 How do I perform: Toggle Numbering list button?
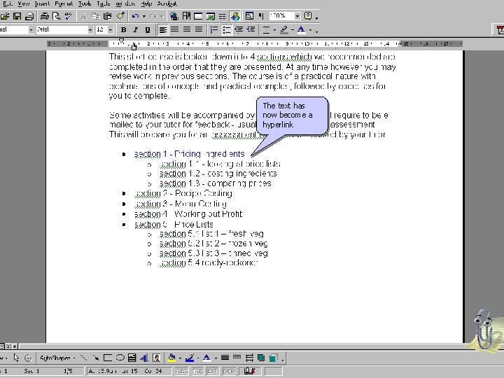(x=214, y=30)
